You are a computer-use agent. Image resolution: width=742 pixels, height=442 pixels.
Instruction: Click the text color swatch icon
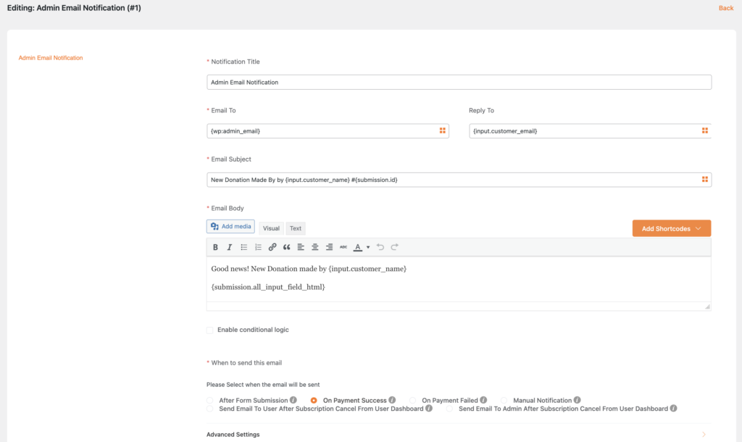358,247
